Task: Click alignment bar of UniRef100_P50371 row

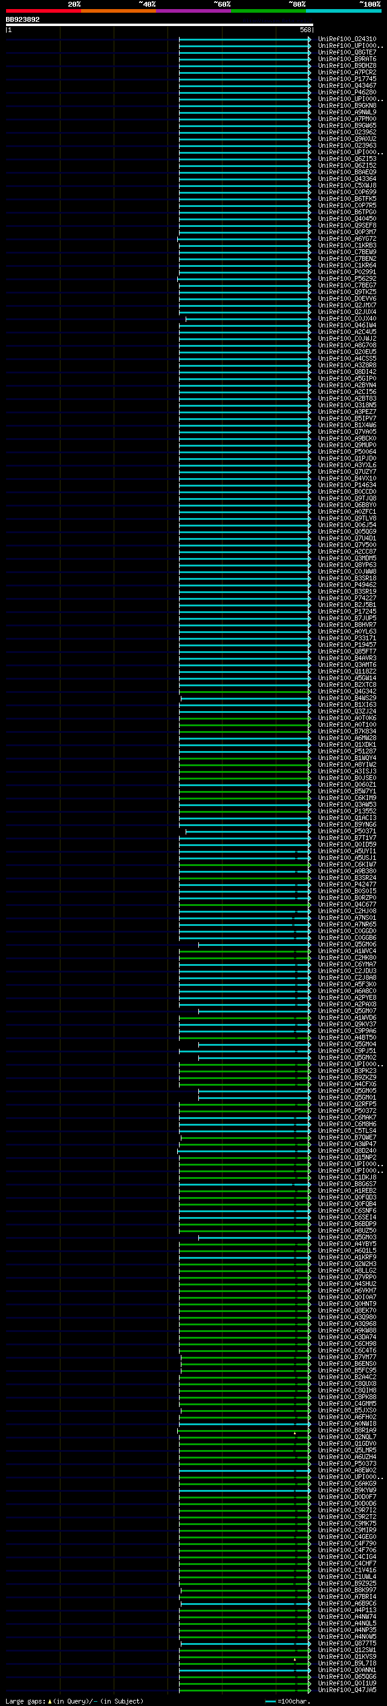Action: (x=248, y=831)
